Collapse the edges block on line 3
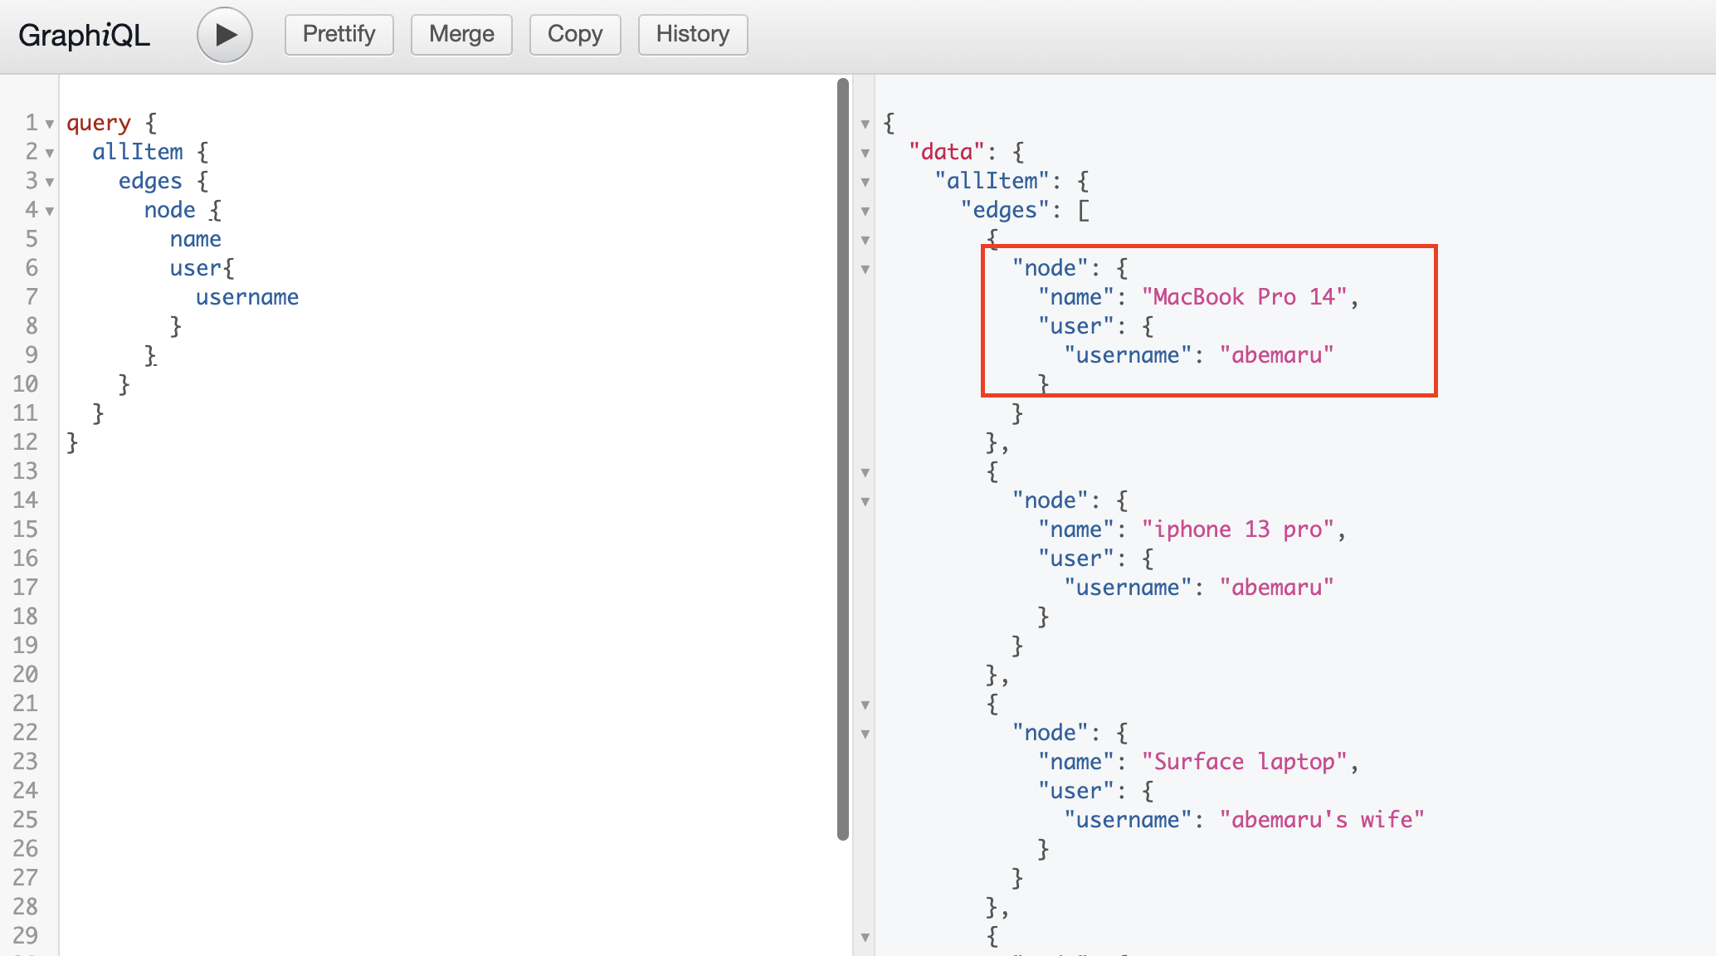Image resolution: width=1716 pixels, height=956 pixels. [50, 183]
